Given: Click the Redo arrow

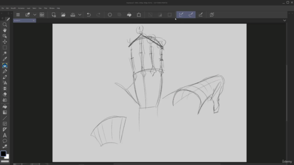Looking at the screenshot, I should point(98,15).
